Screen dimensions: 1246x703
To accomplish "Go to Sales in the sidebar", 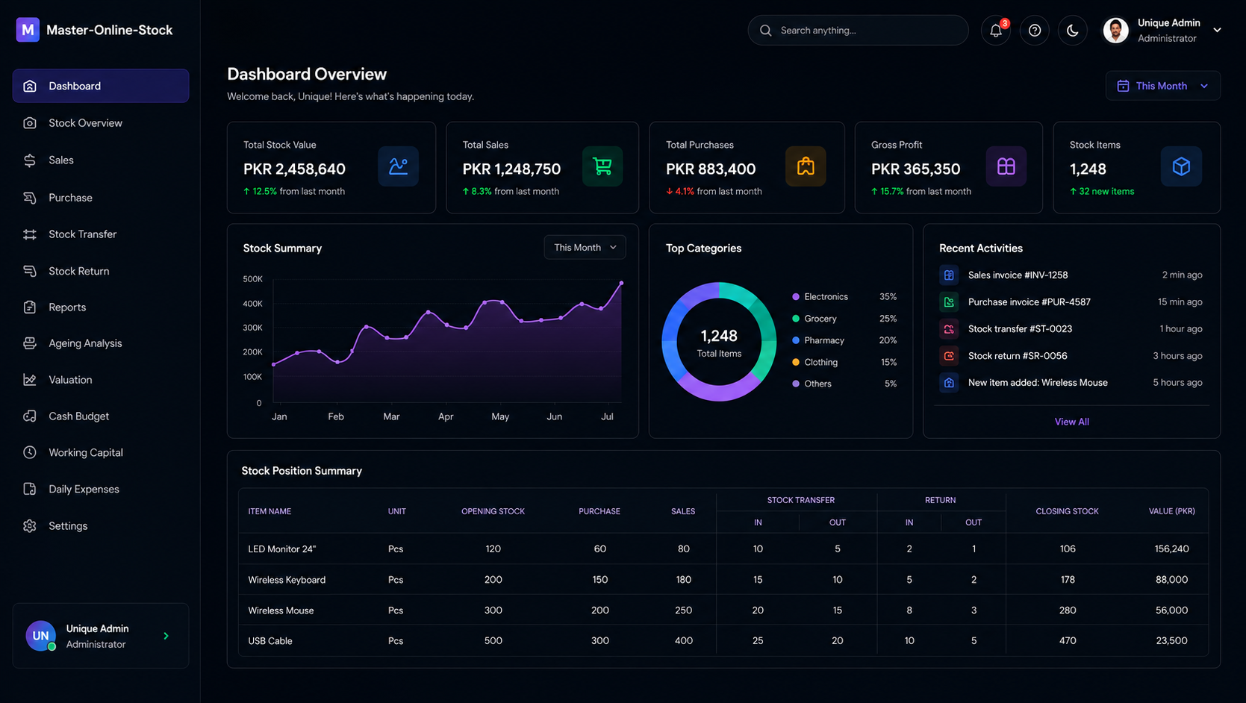I will (x=101, y=160).
